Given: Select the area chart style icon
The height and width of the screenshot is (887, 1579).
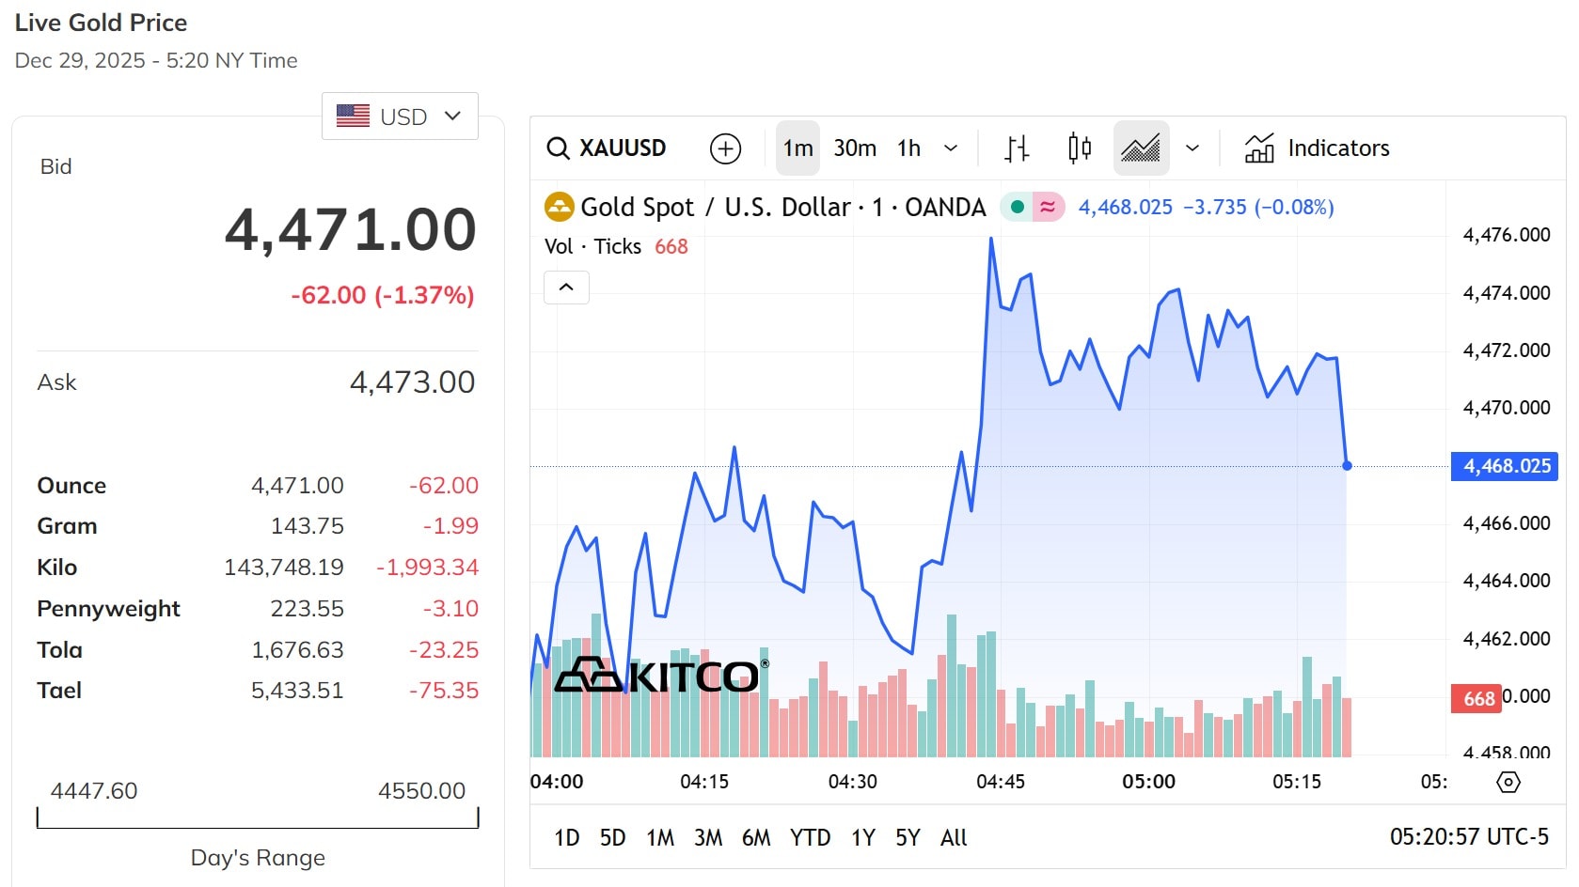Looking at the screenshot, I should pos(1141,148).
